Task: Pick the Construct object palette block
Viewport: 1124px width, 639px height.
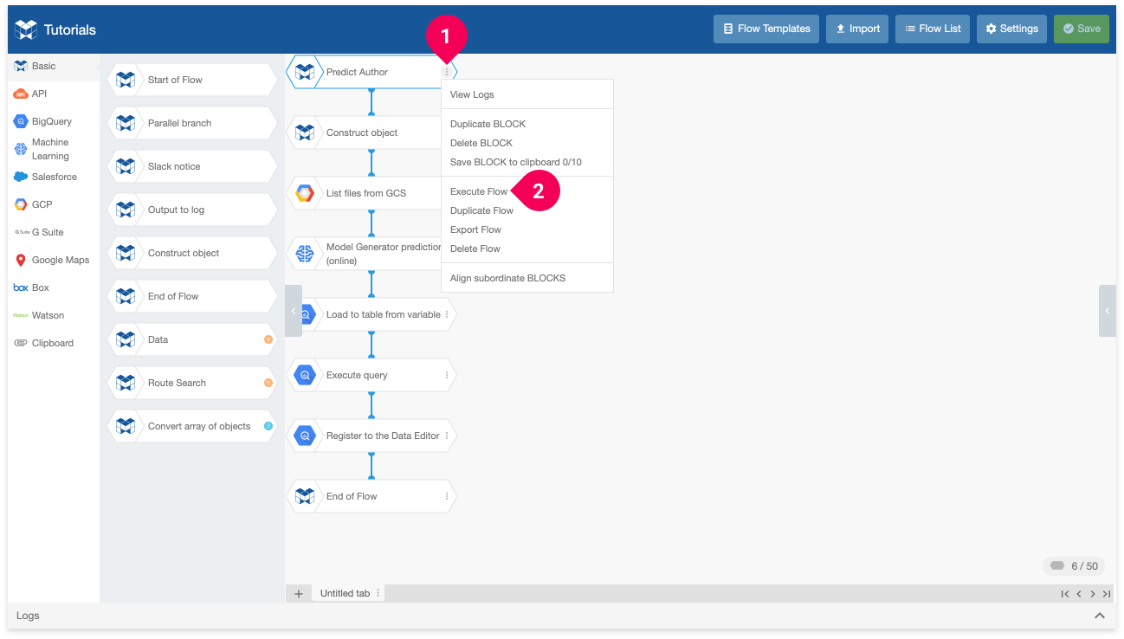Action: tap(192, 253)
